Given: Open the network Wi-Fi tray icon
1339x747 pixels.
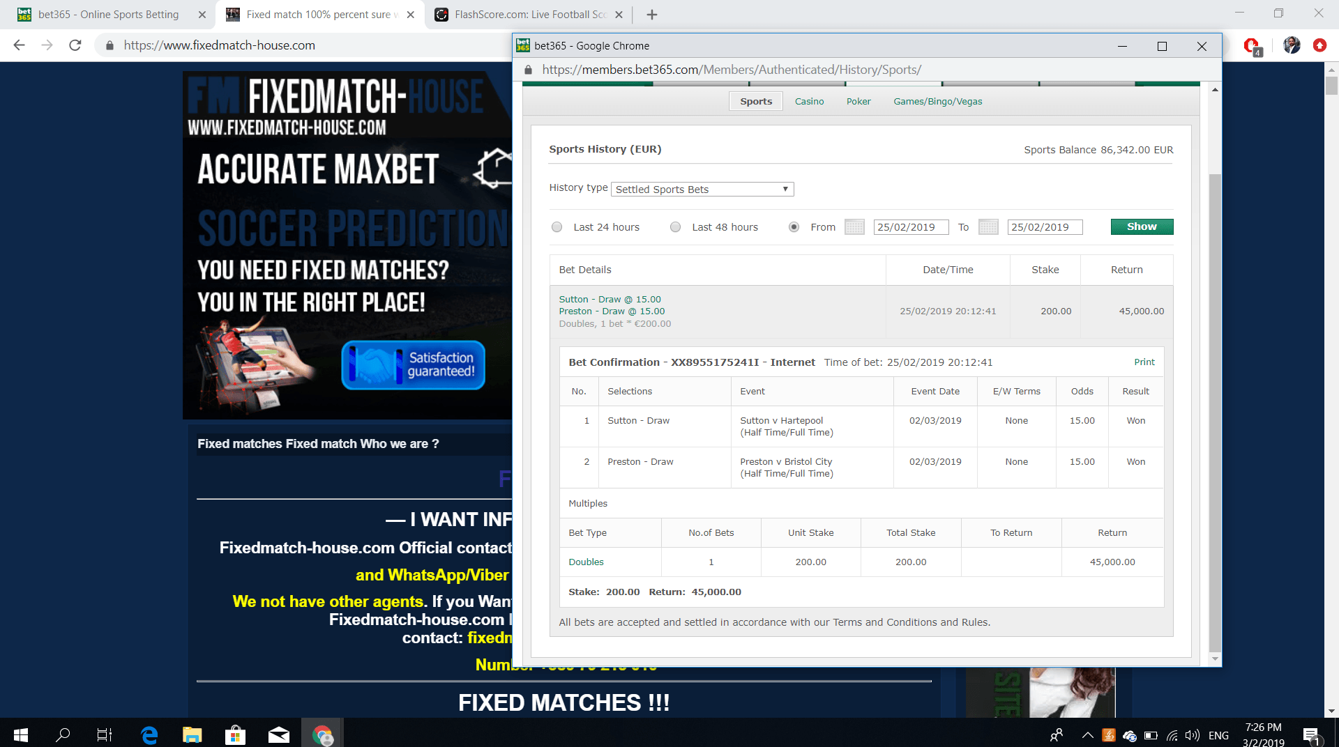Looking at the screenshot, I should [x=1172, y=735].
